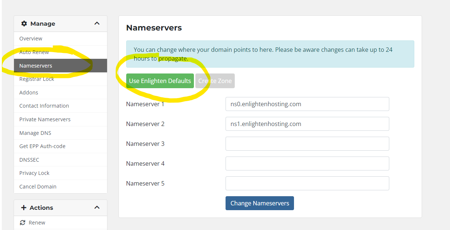The height and width of the screenshot is (230, 450).
Task: Go to Manage DNS
Action: coord(61,133)
